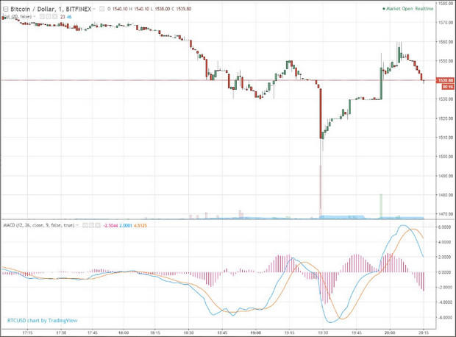Click the Market Open Realtime status
Viewport: 456px width, 337px height.
pos(410,8)
